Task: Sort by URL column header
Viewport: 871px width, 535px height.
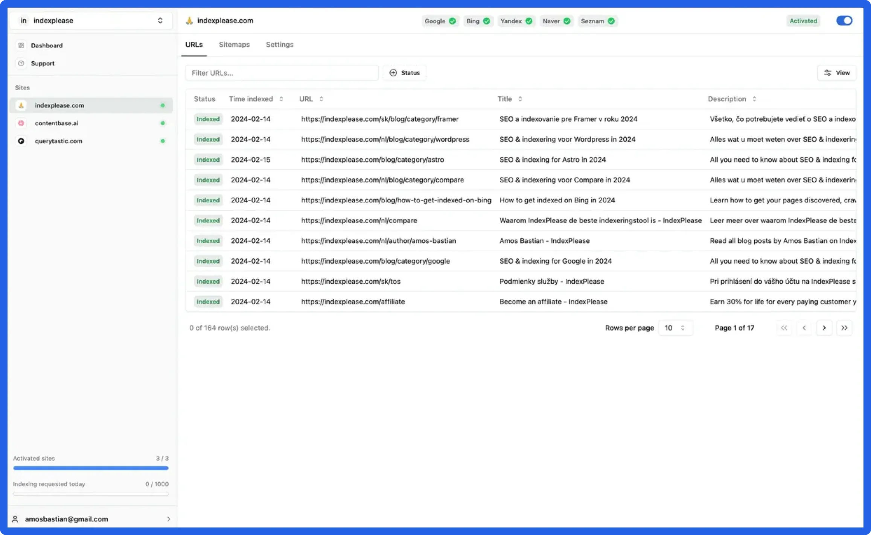Action: pyautogui.click(x=311, y=99)
